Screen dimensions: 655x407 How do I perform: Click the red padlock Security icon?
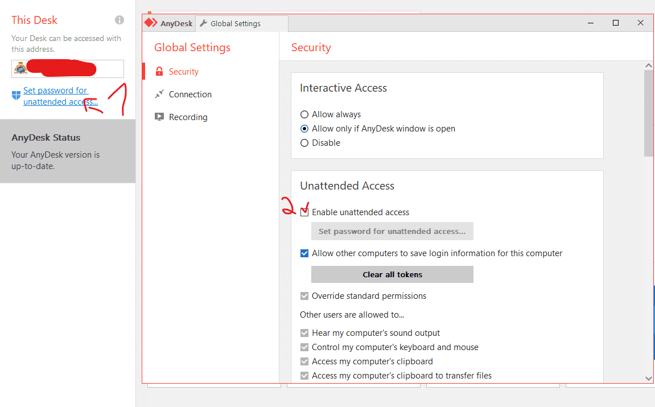[159, 72]
